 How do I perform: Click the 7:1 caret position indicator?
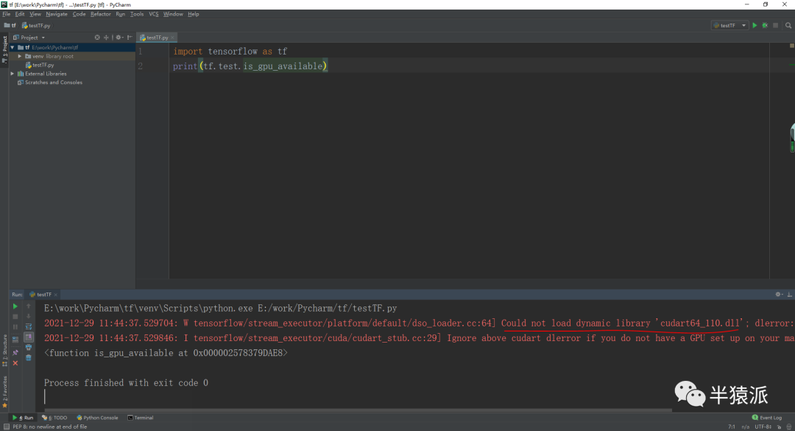click(732, 427)
